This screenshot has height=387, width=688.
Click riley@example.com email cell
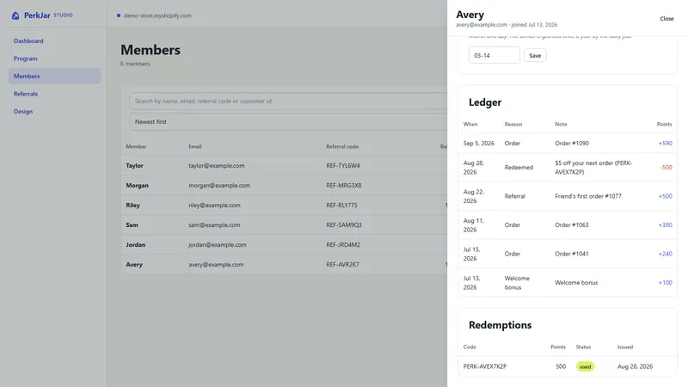(214, 205)
